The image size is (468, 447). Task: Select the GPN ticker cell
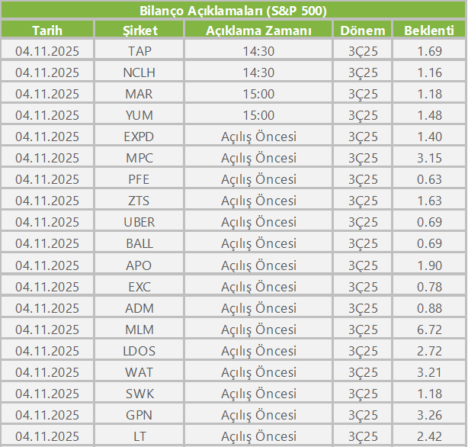(139, 415)
